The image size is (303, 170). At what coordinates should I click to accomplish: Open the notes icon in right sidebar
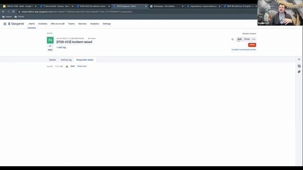coord(299,66)
